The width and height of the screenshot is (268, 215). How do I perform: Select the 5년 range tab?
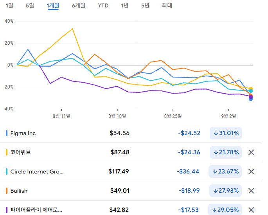(145, 5)
